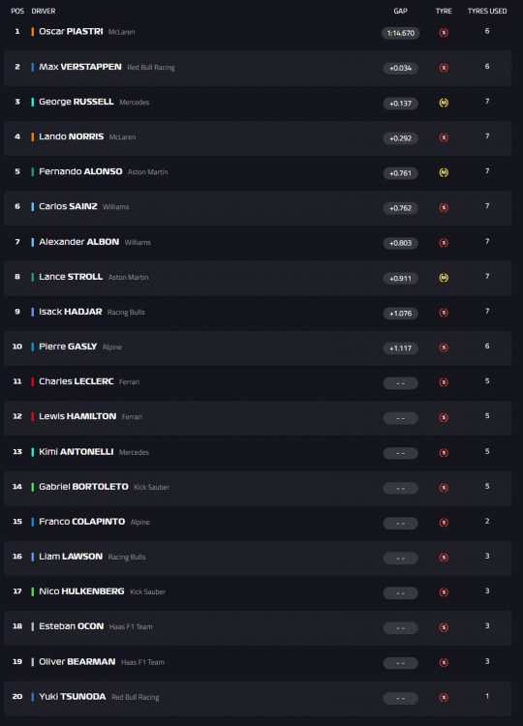
Task: Click the red Ferrari color bar beside Leclerc
Action: click(x=32, y=381)
